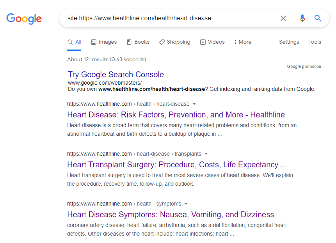Open the search Tools menu

pos(315,42)
